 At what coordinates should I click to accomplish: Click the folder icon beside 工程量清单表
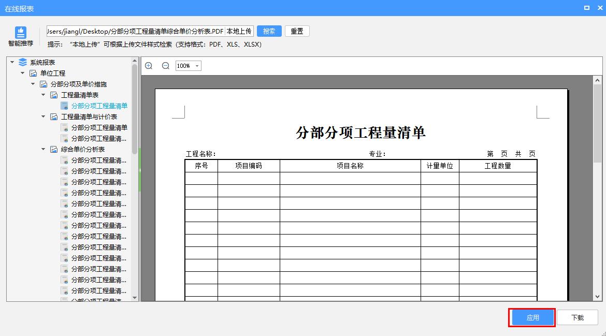click(x=54, y=95)
